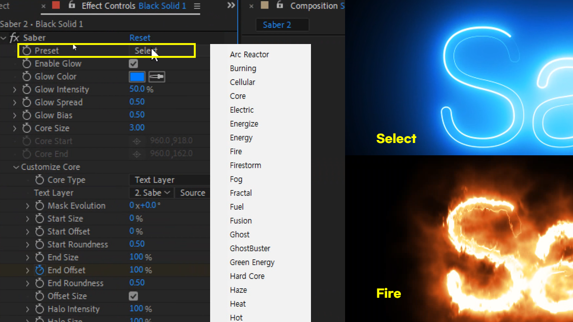Expand the Halo Intensity property

click(x=27, y=309)
